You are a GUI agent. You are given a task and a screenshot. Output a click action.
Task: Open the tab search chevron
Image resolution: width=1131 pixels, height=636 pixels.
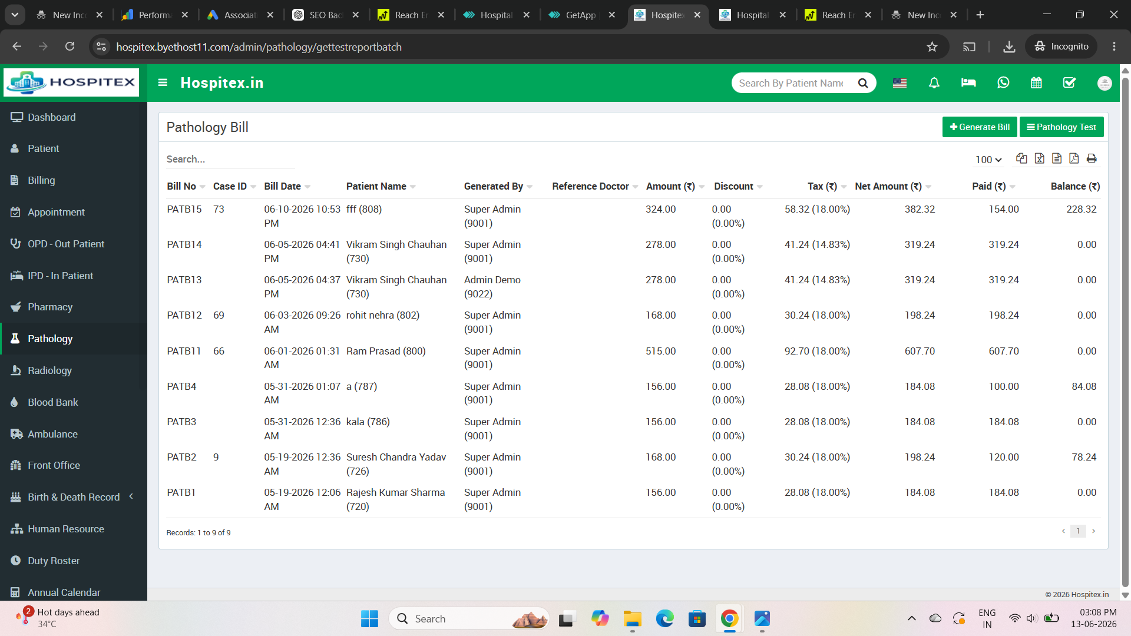coord(15,15)
